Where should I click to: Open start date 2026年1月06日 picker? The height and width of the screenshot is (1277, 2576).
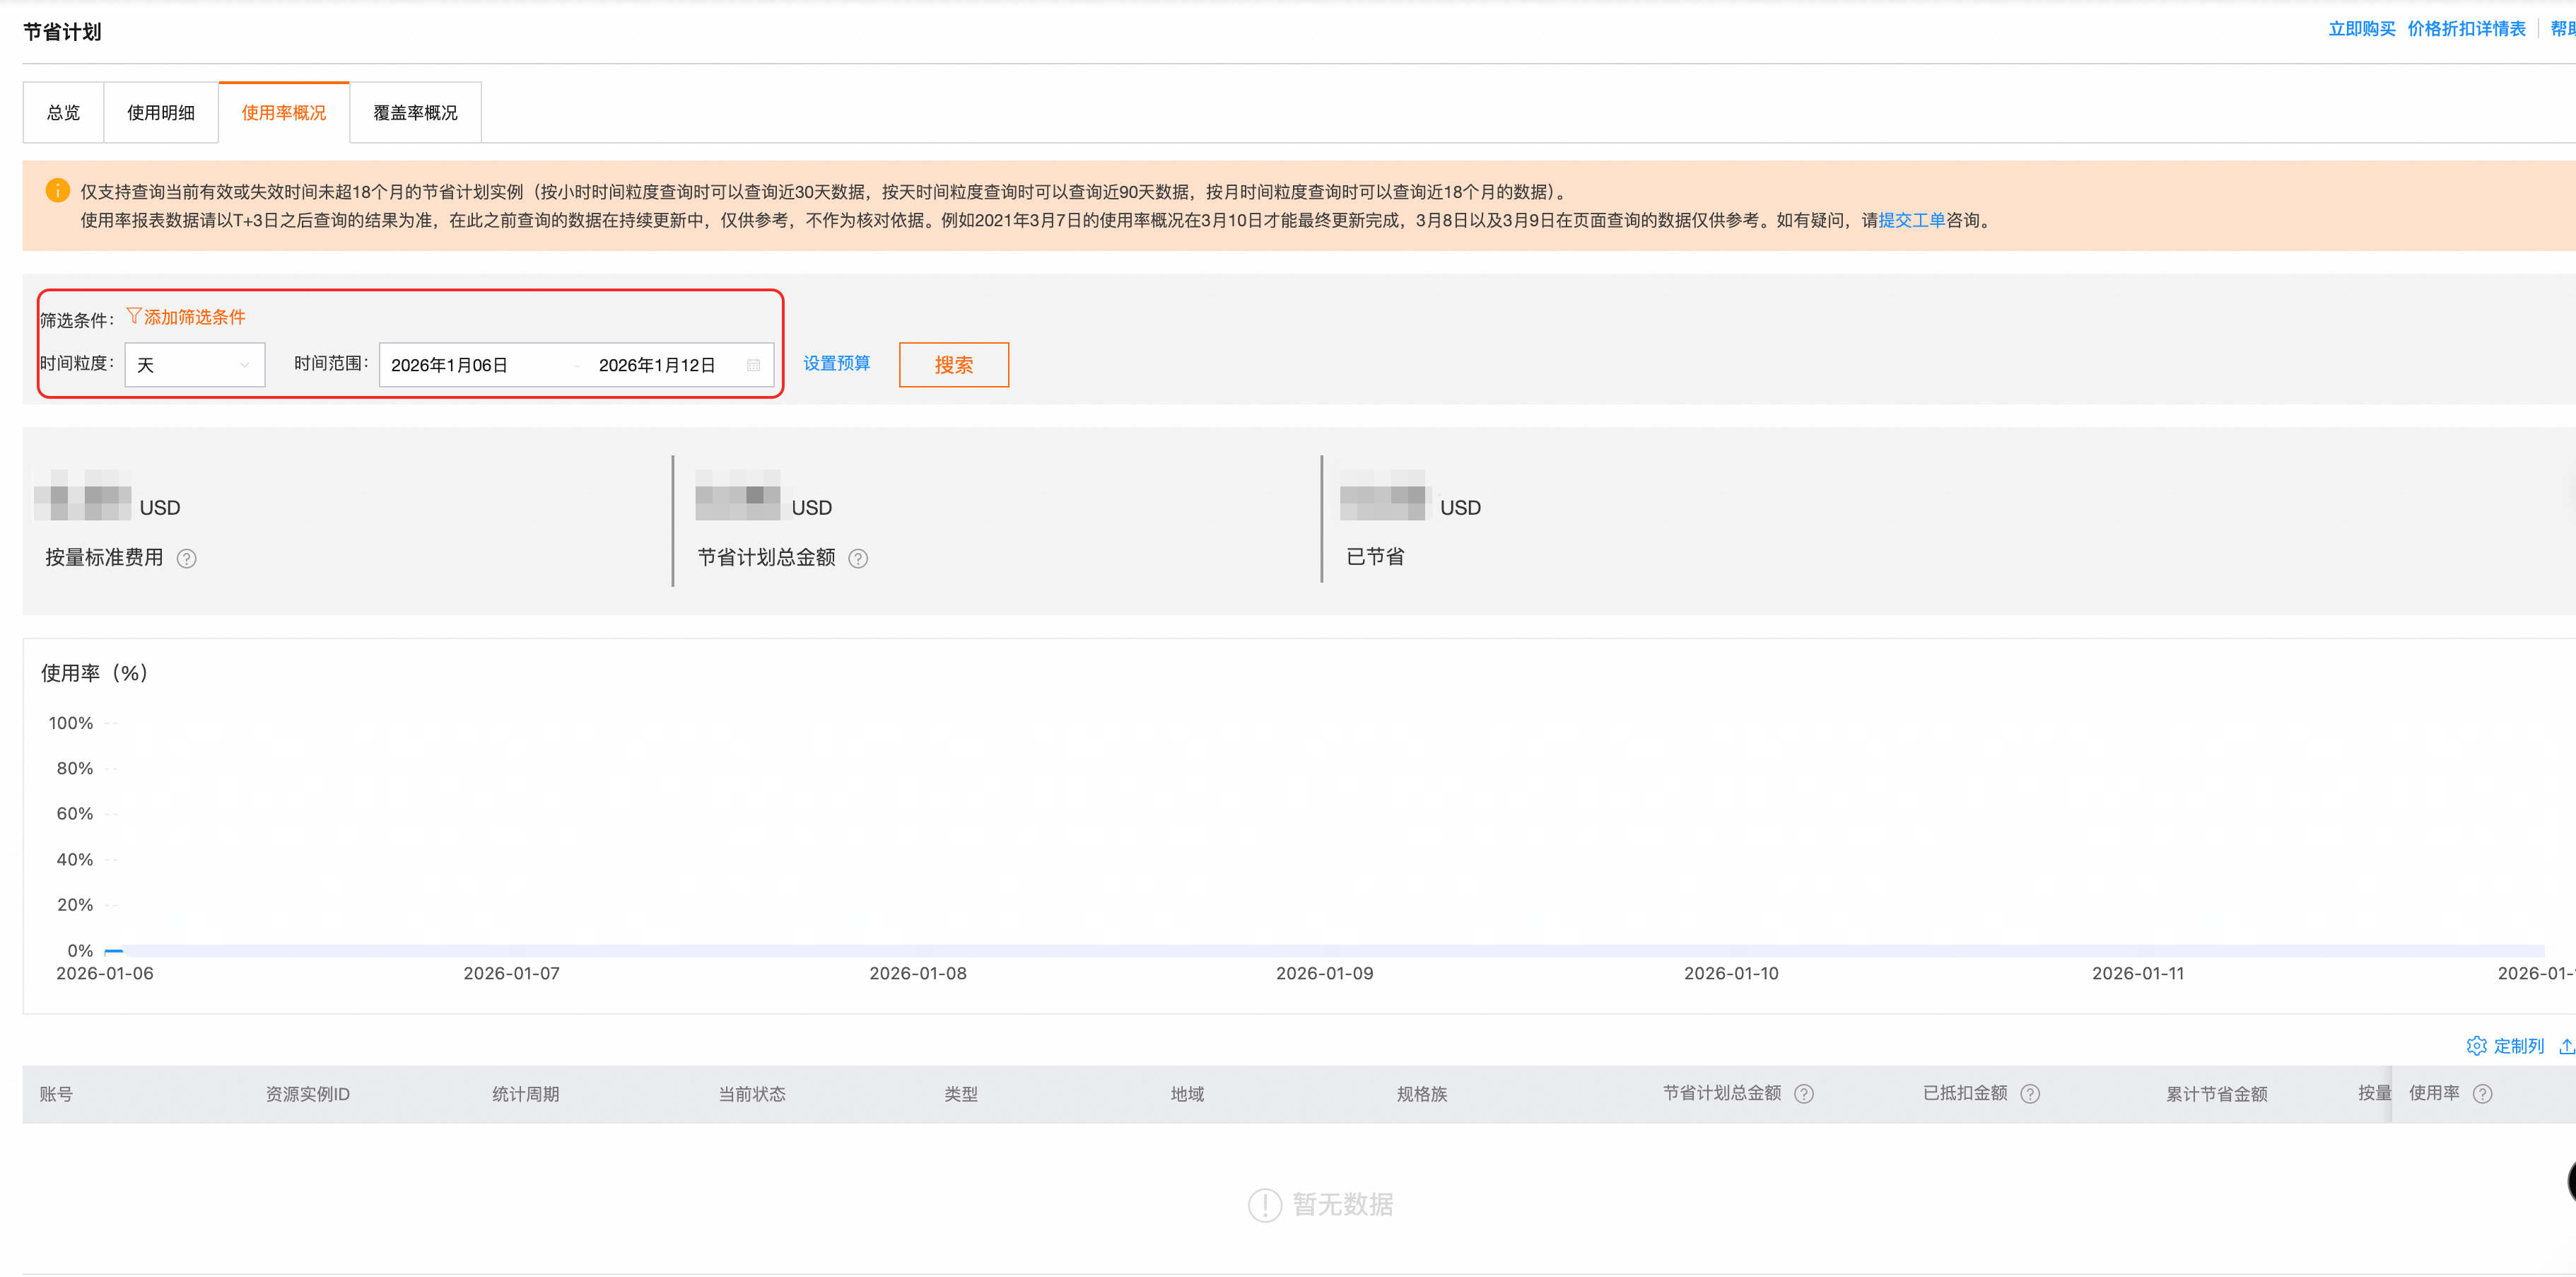450,365
